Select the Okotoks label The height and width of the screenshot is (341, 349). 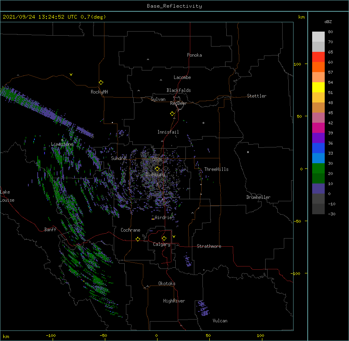click(x=167, y=283)
